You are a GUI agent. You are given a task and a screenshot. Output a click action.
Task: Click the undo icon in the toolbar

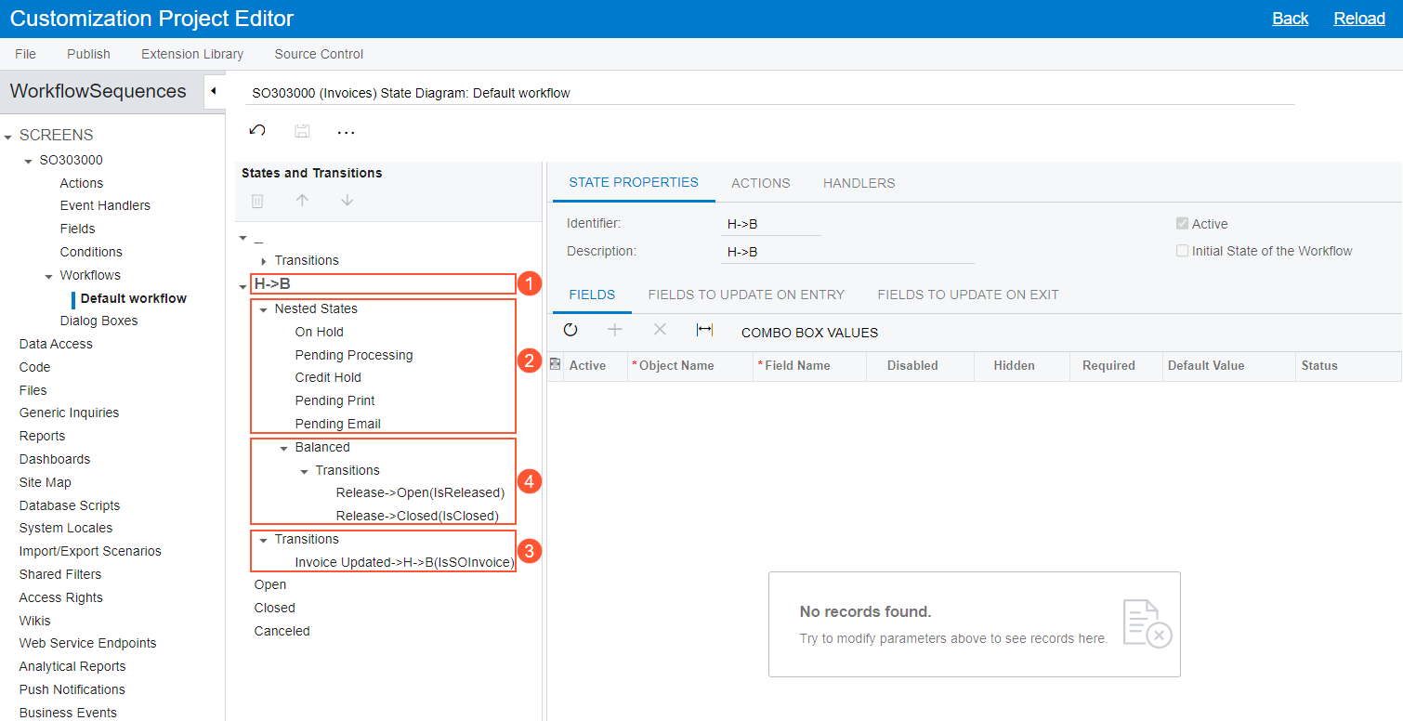(258, 131)
